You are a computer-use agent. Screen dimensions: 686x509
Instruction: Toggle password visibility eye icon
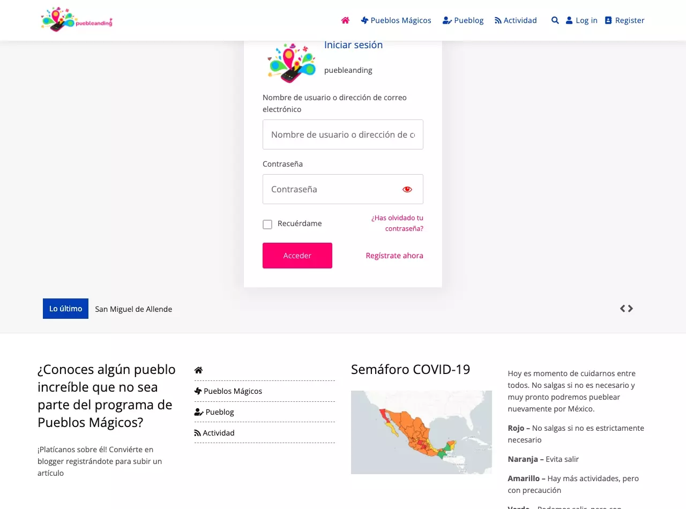coord(407,189)
